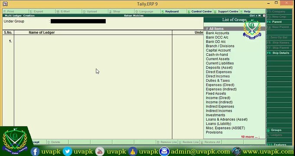Select Duties & Taxes group
This screenshot has height=156, width=295.
[x=218, y=81]
